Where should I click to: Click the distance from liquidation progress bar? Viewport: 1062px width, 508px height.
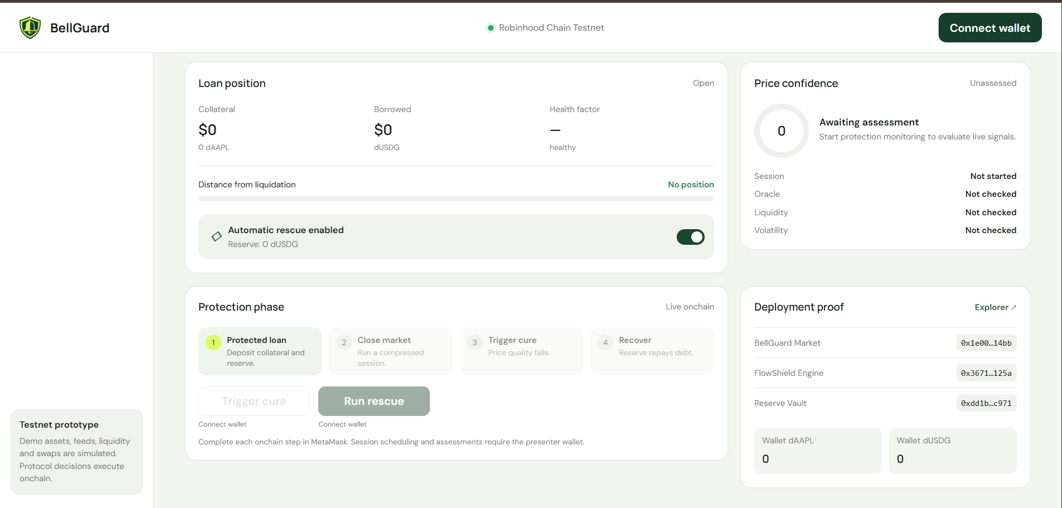tap(456, 199)
